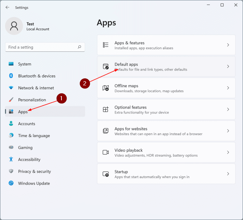Image resolution: width=243 pixels, height=220 pixels.
Task: Open Startup via its right chevron
Action: click(228, 174)
